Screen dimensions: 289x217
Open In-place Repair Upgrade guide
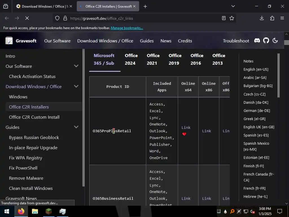(x=33, y=147)
